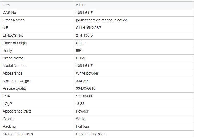This screenshot has width=202, height=140.
Task: Click the Packing value Foil bag
Action: click(82, 126)
